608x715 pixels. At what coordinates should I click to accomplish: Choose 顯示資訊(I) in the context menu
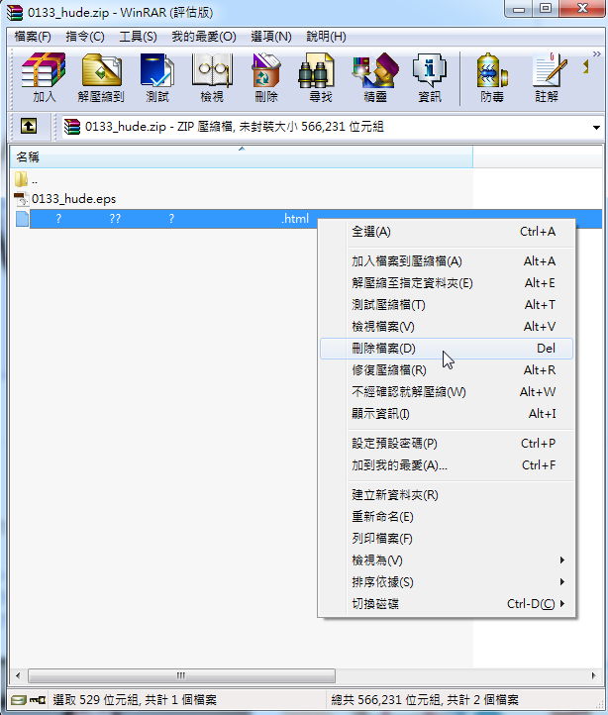tap(447, 414)
